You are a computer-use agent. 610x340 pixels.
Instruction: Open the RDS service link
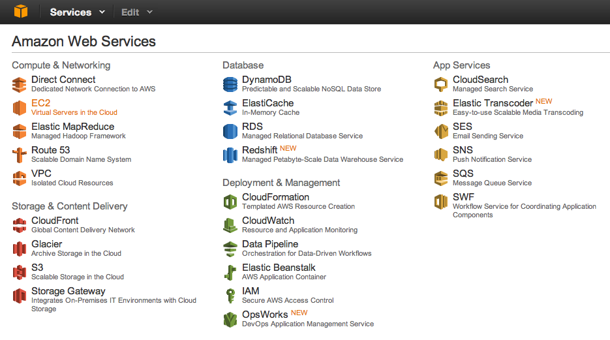[x=252, y=127]
